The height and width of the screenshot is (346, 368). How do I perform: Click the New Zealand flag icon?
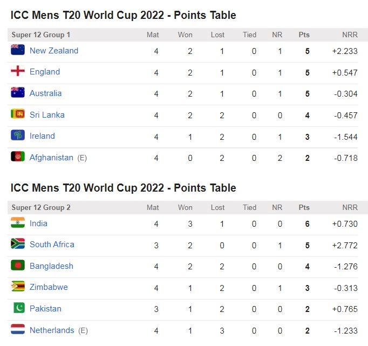pos(18,50)
